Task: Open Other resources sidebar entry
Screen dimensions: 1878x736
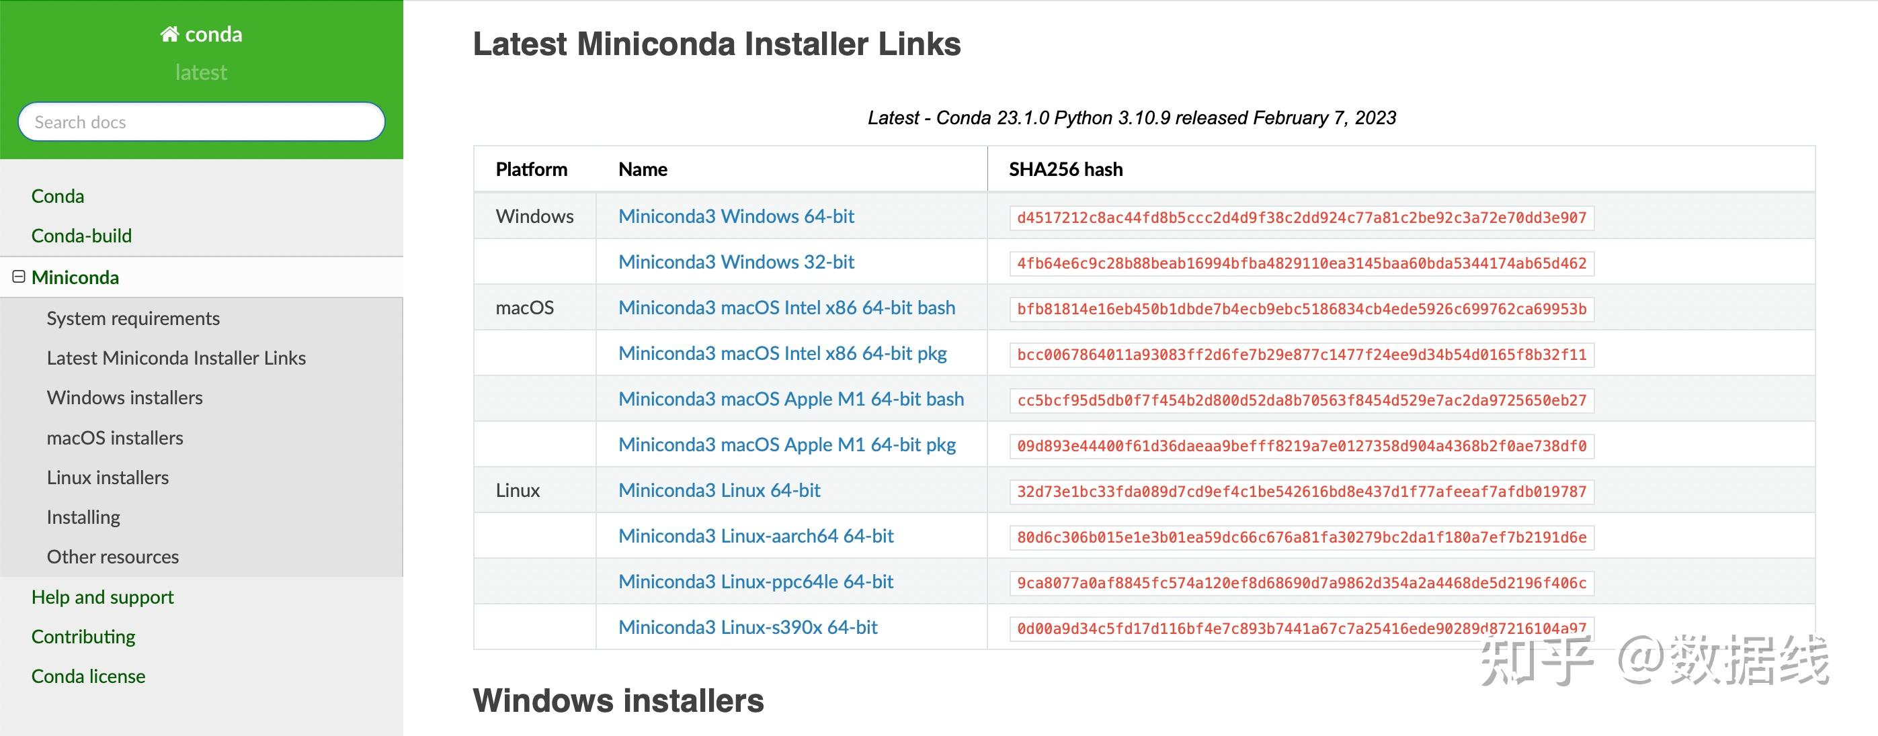Action: [112, 557]
